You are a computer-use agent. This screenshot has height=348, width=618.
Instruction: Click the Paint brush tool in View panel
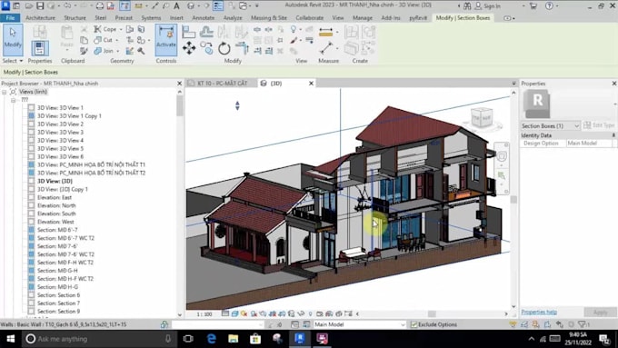tap(294, 40)
